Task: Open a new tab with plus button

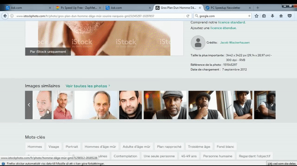Action: [x=258, y=7]
